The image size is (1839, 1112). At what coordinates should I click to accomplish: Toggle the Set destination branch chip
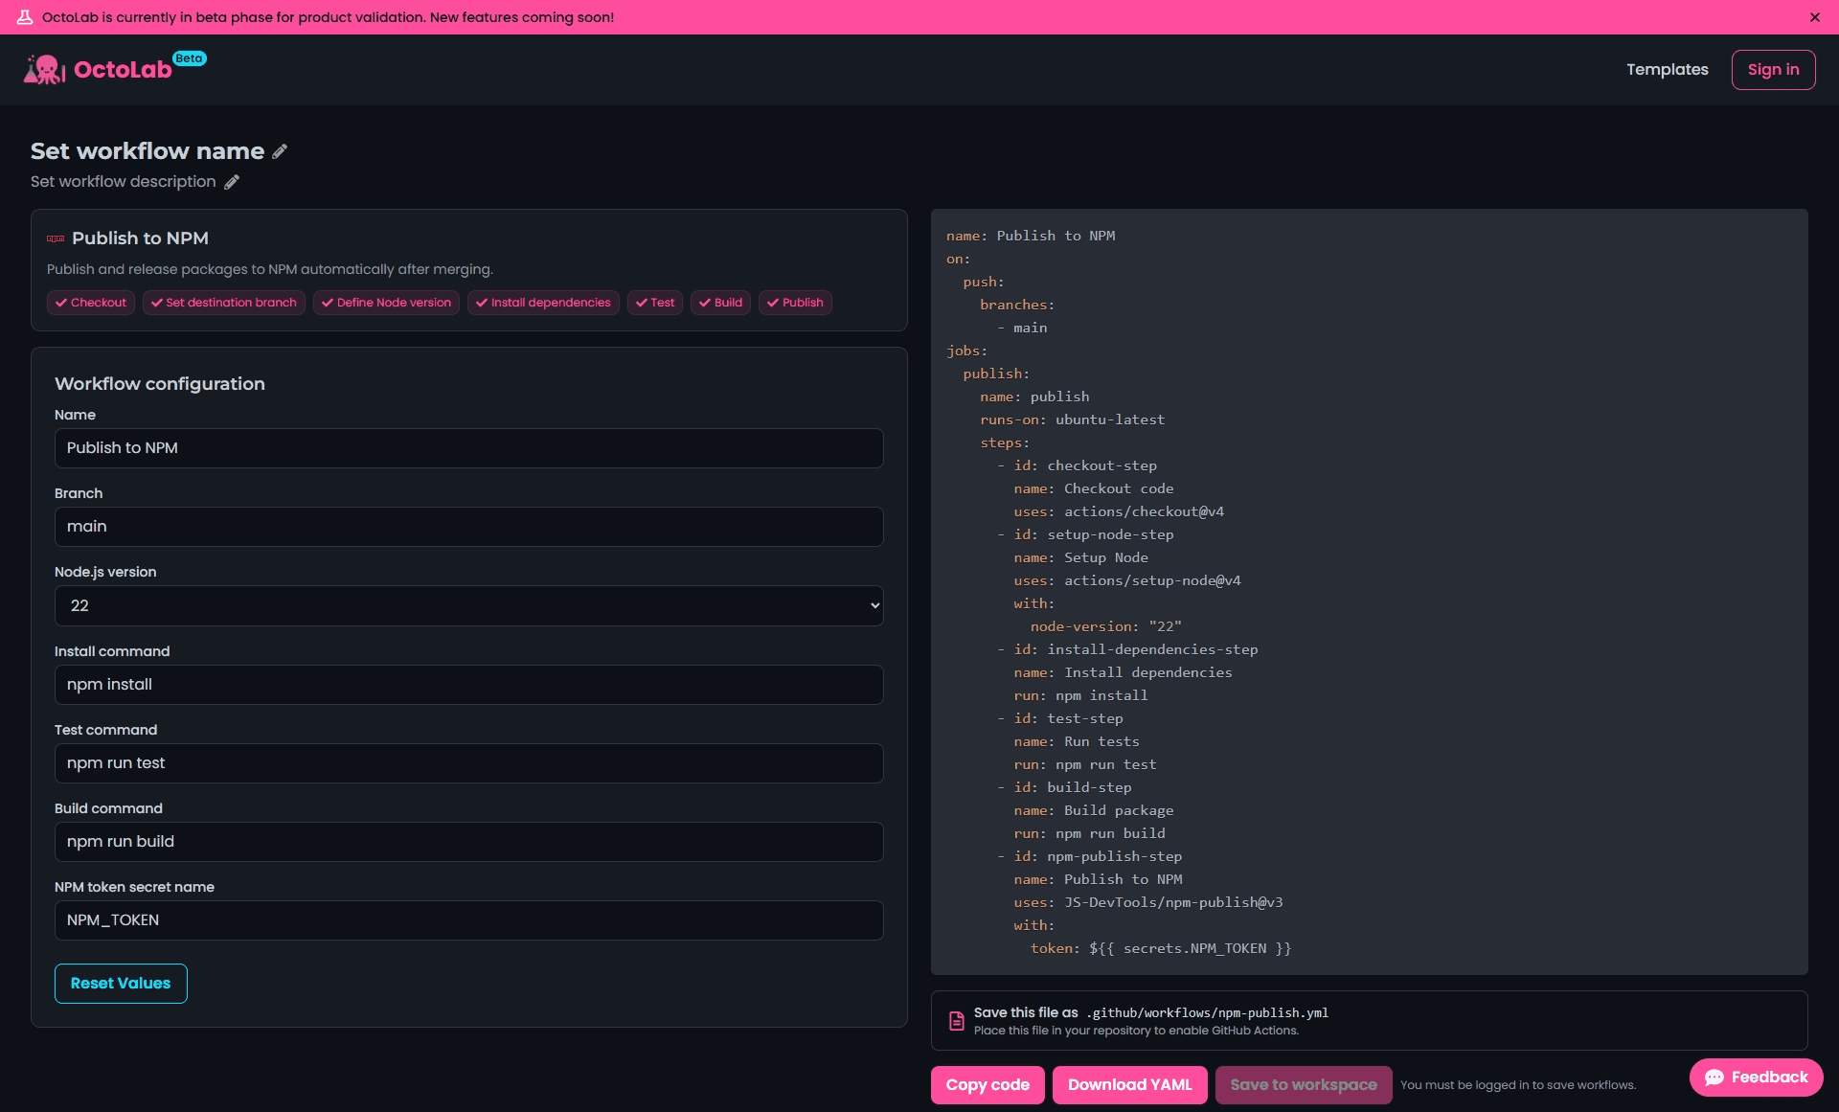pyautogui.click(x=224, y=303)
